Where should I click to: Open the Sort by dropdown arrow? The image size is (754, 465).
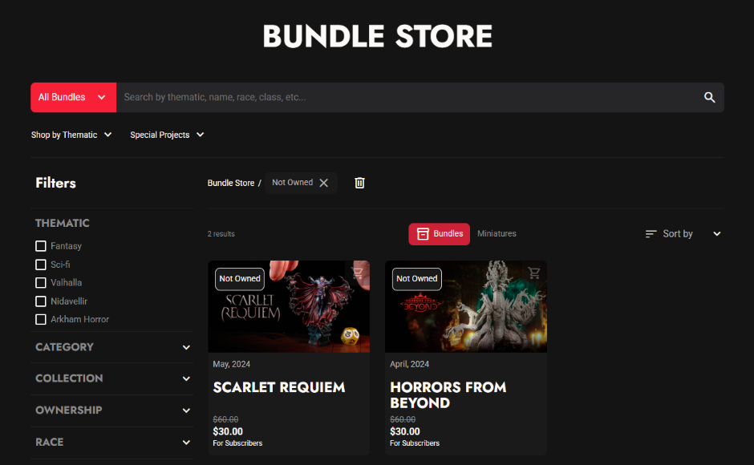click(716, 233)
